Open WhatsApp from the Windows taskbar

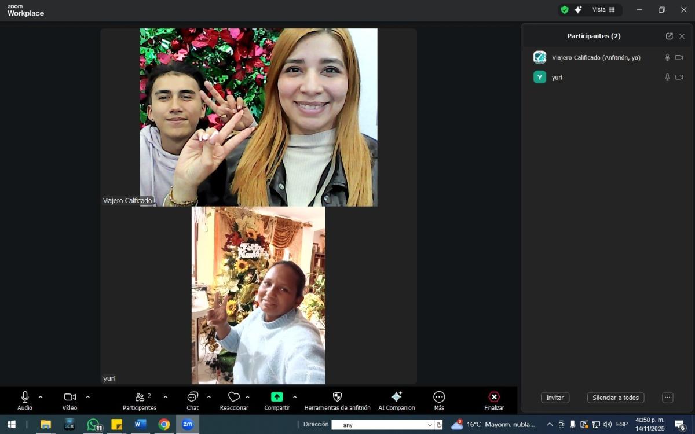click(93, 424)
